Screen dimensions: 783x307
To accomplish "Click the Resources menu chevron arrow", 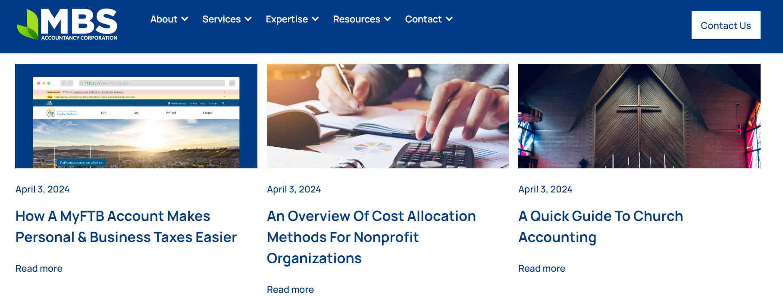I will click(388, 19).
